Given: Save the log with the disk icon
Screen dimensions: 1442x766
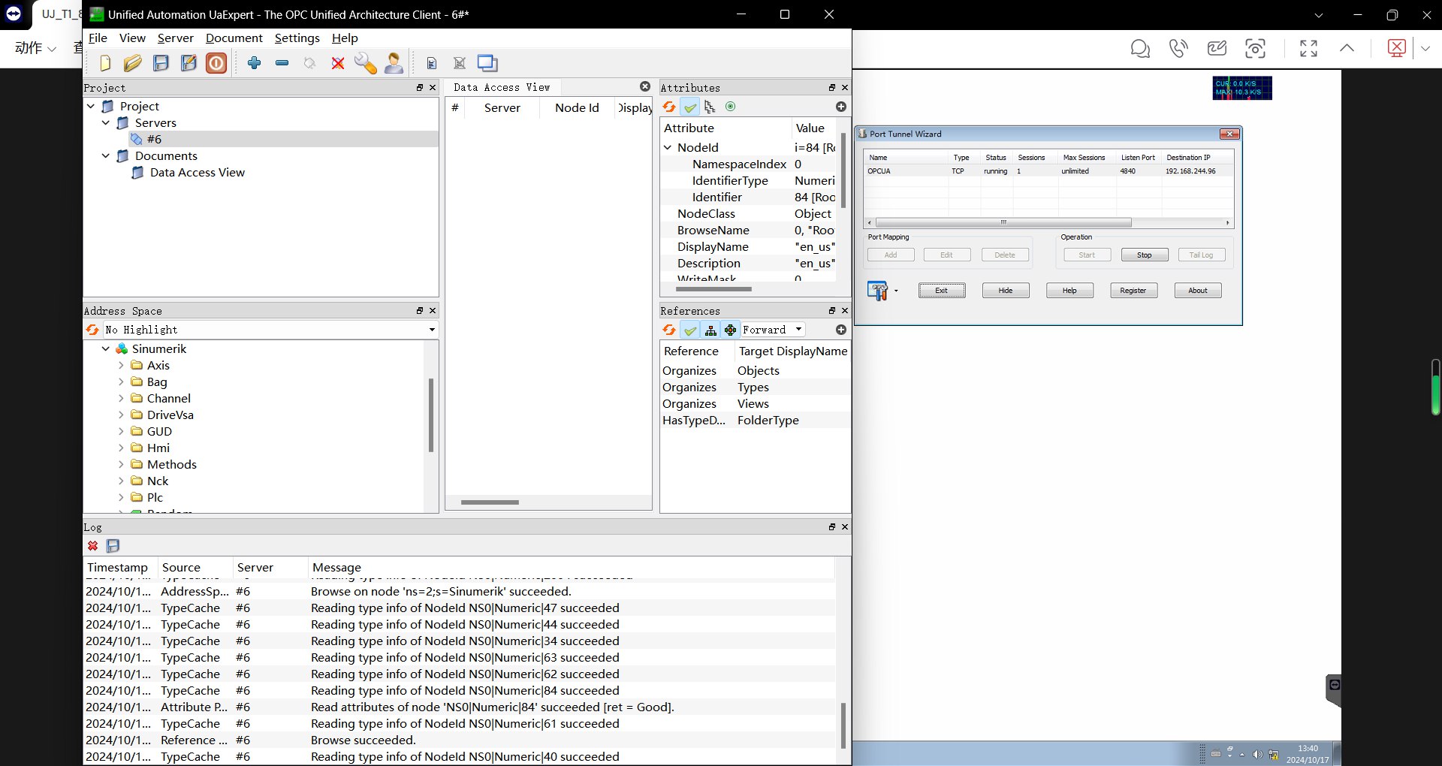Looking at the screenshot, I should 113,546.
